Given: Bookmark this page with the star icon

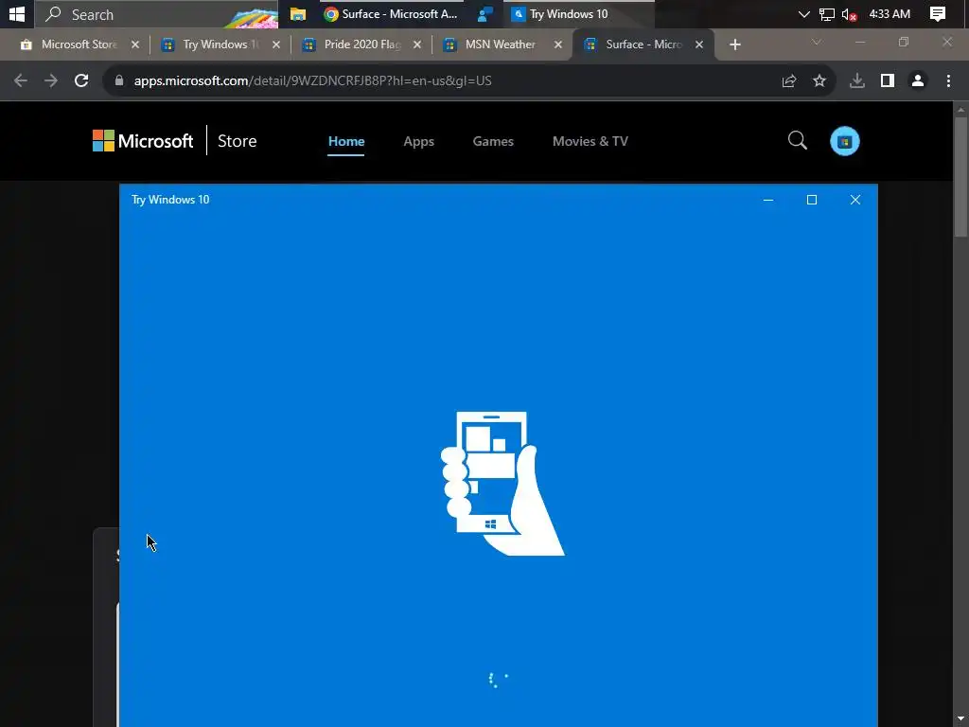Looking at the screenshot, I should point(819,81).
